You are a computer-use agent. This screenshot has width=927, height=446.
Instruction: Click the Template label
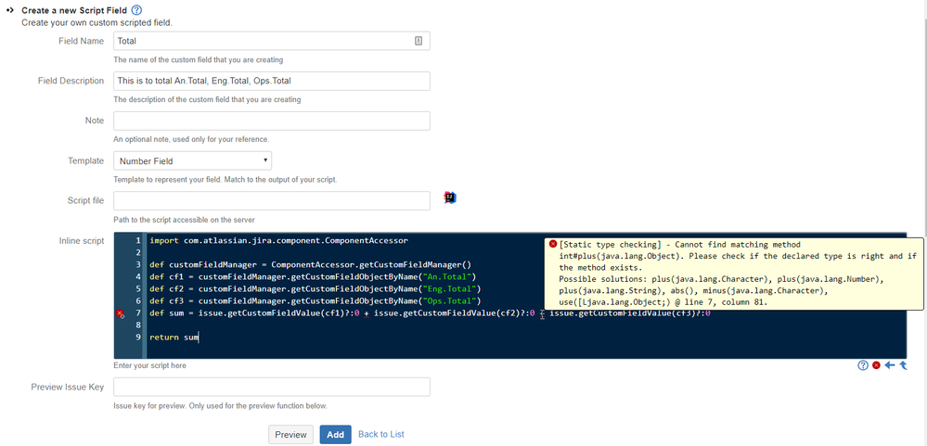[86, 160]
